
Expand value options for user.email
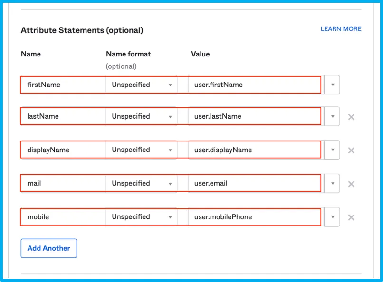click(332, 183)
